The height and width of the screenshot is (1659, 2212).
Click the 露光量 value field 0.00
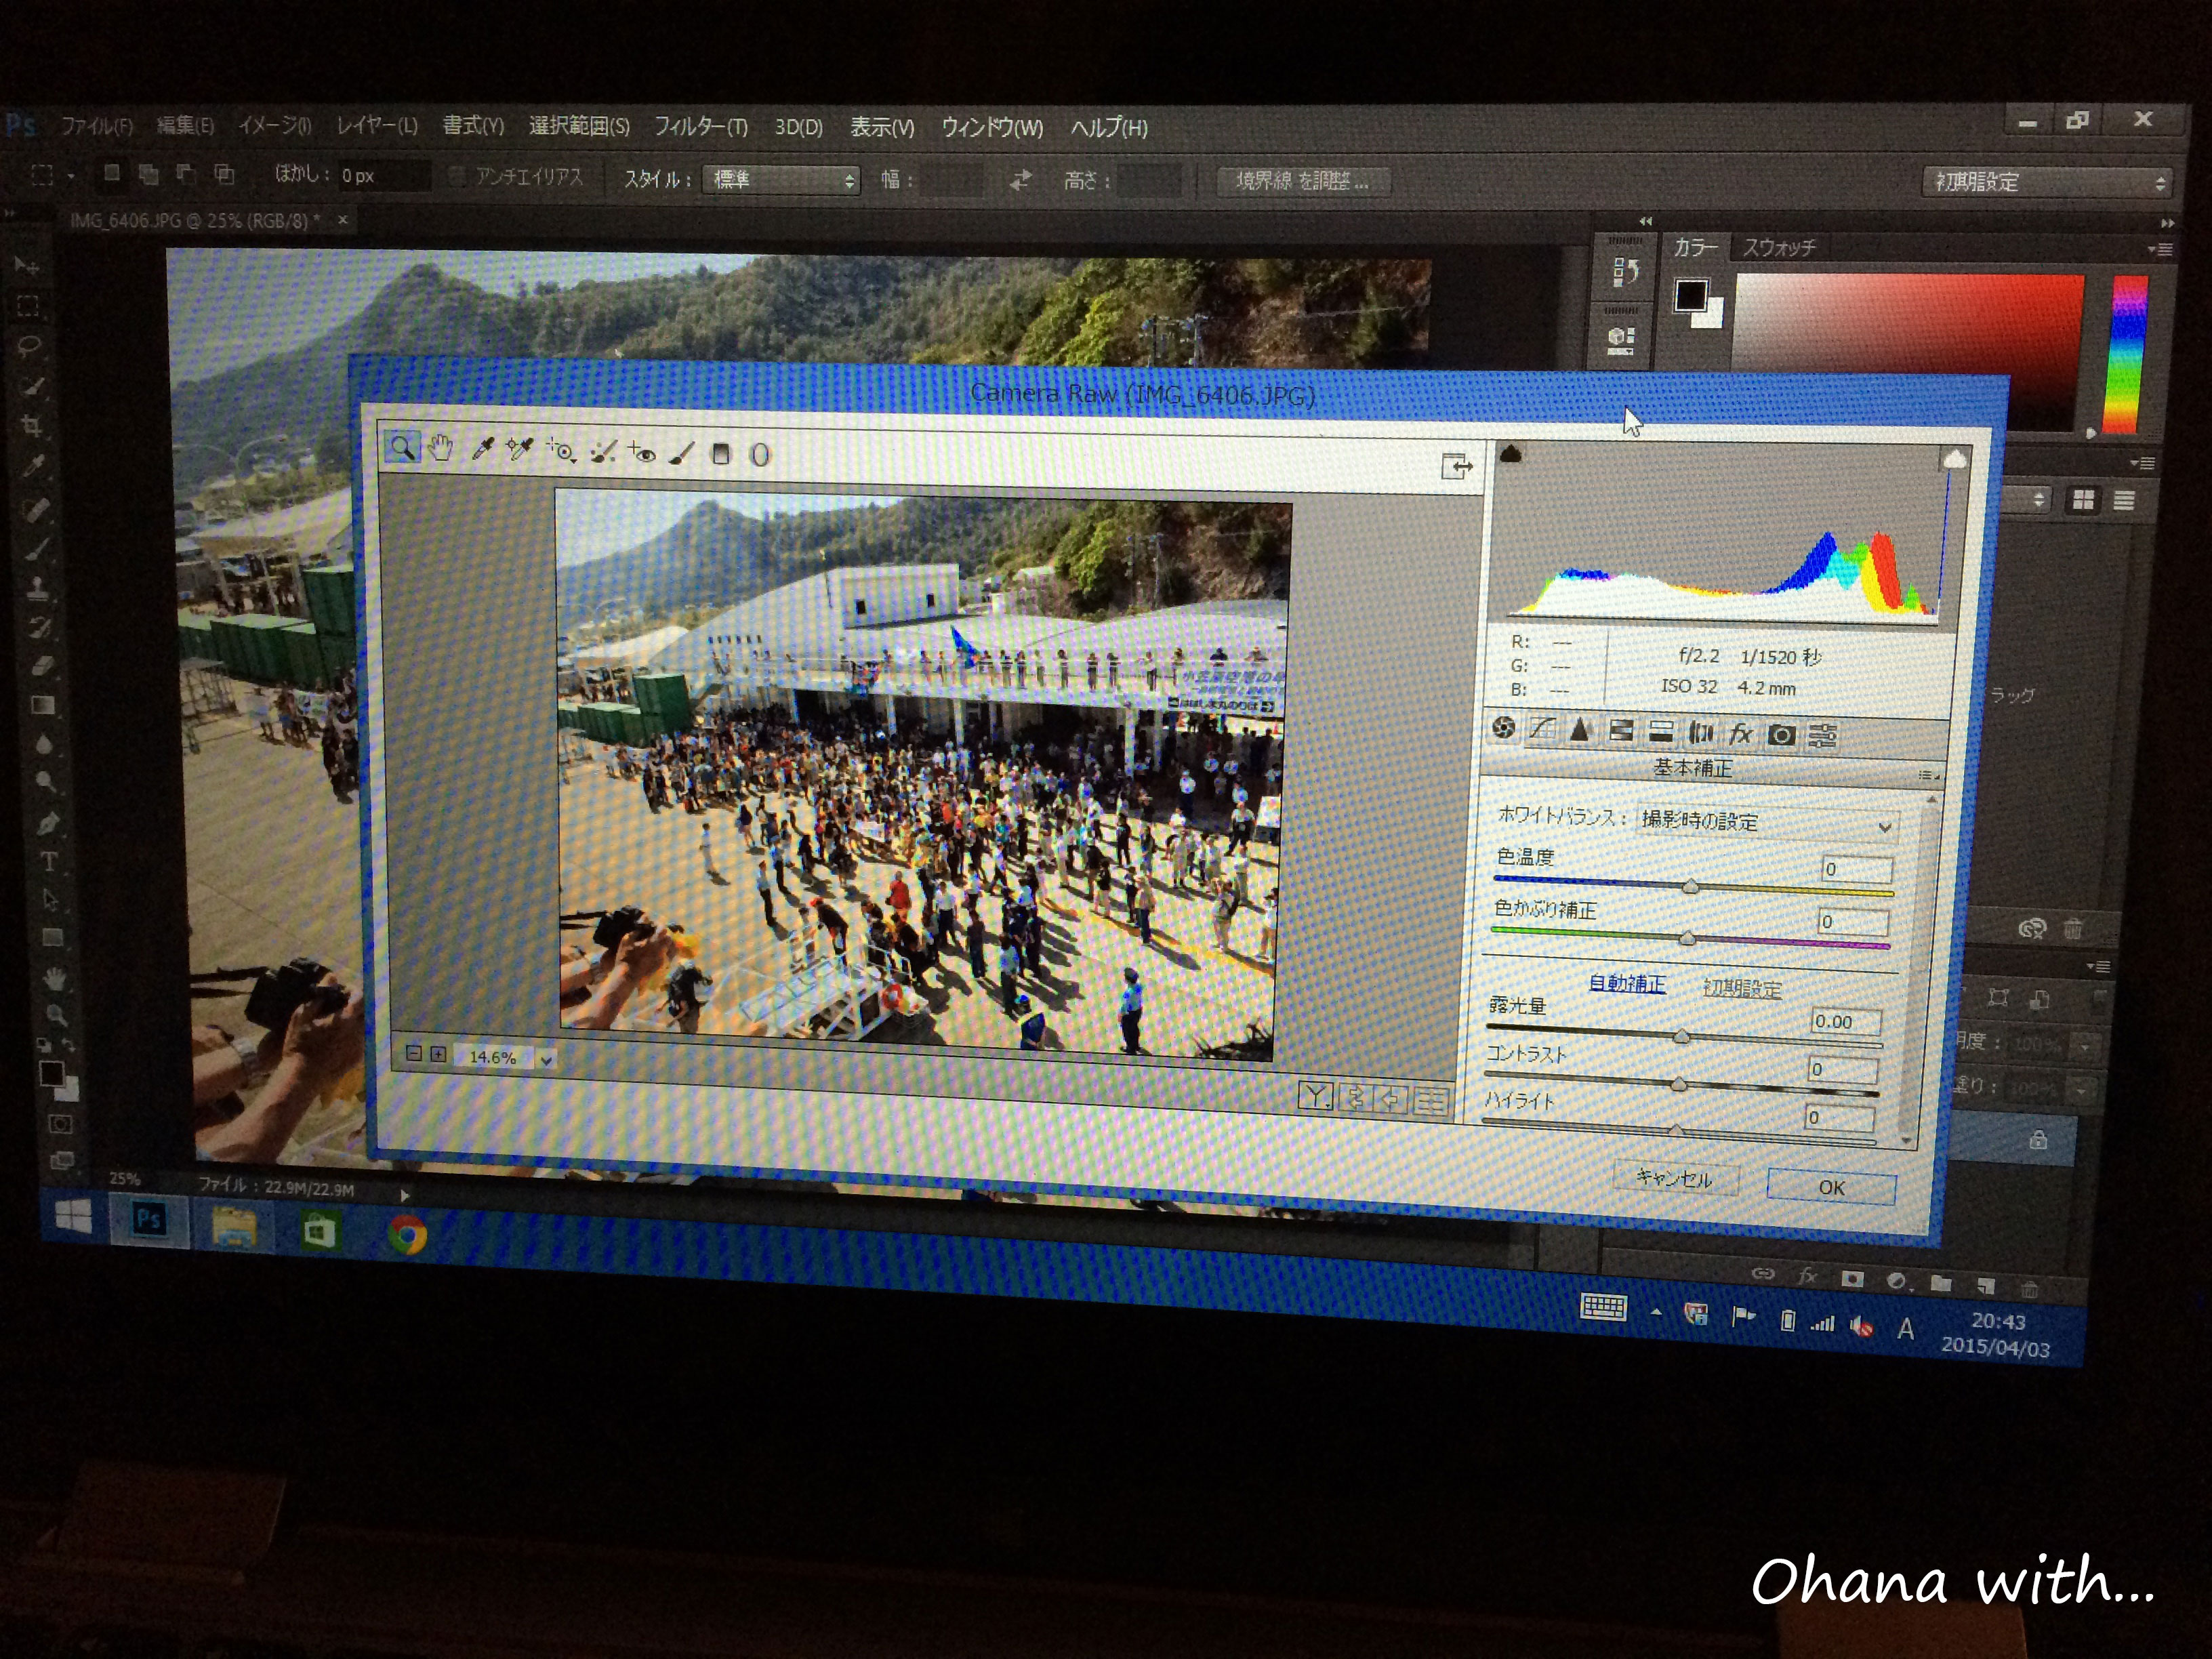click(x=1845, y=1021)
